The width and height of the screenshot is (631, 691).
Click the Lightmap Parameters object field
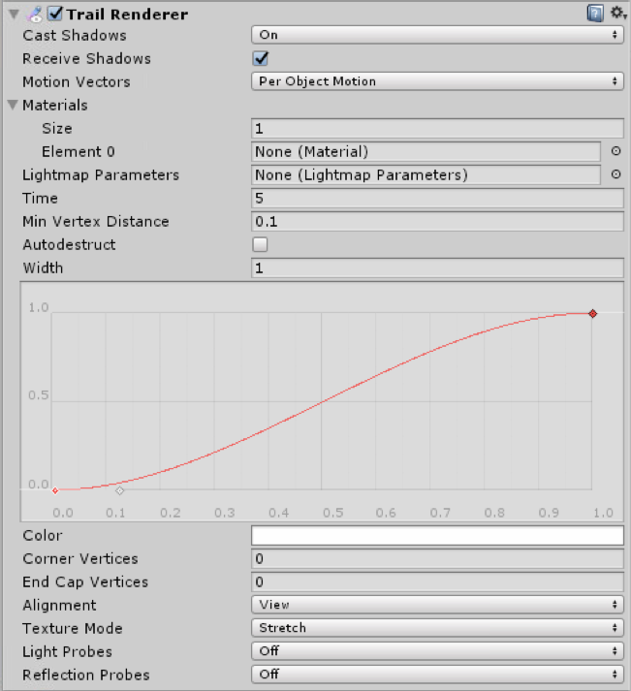[426, 175]
